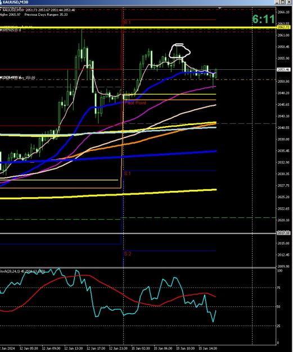293x352 pixels.
Task: Click 2012.45 on the price scale
Action: click(x=283, y=255)
